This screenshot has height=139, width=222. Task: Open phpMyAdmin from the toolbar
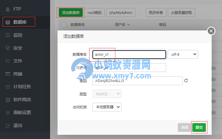(x=121, y=13)
